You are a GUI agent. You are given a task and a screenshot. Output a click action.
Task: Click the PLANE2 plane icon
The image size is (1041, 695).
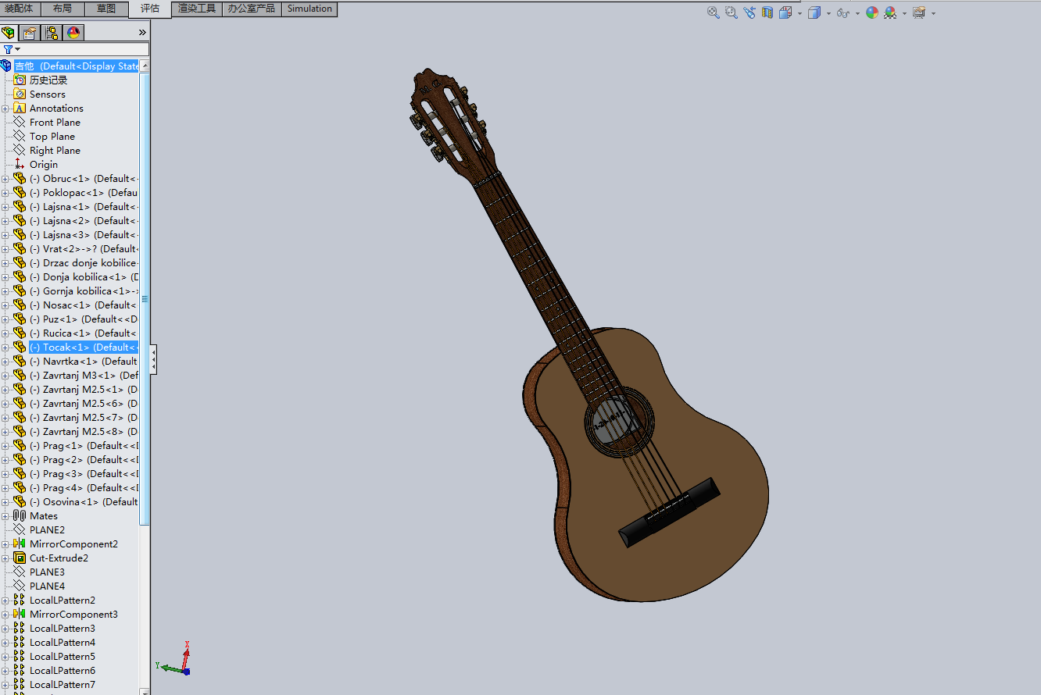(x=20, y=530)
